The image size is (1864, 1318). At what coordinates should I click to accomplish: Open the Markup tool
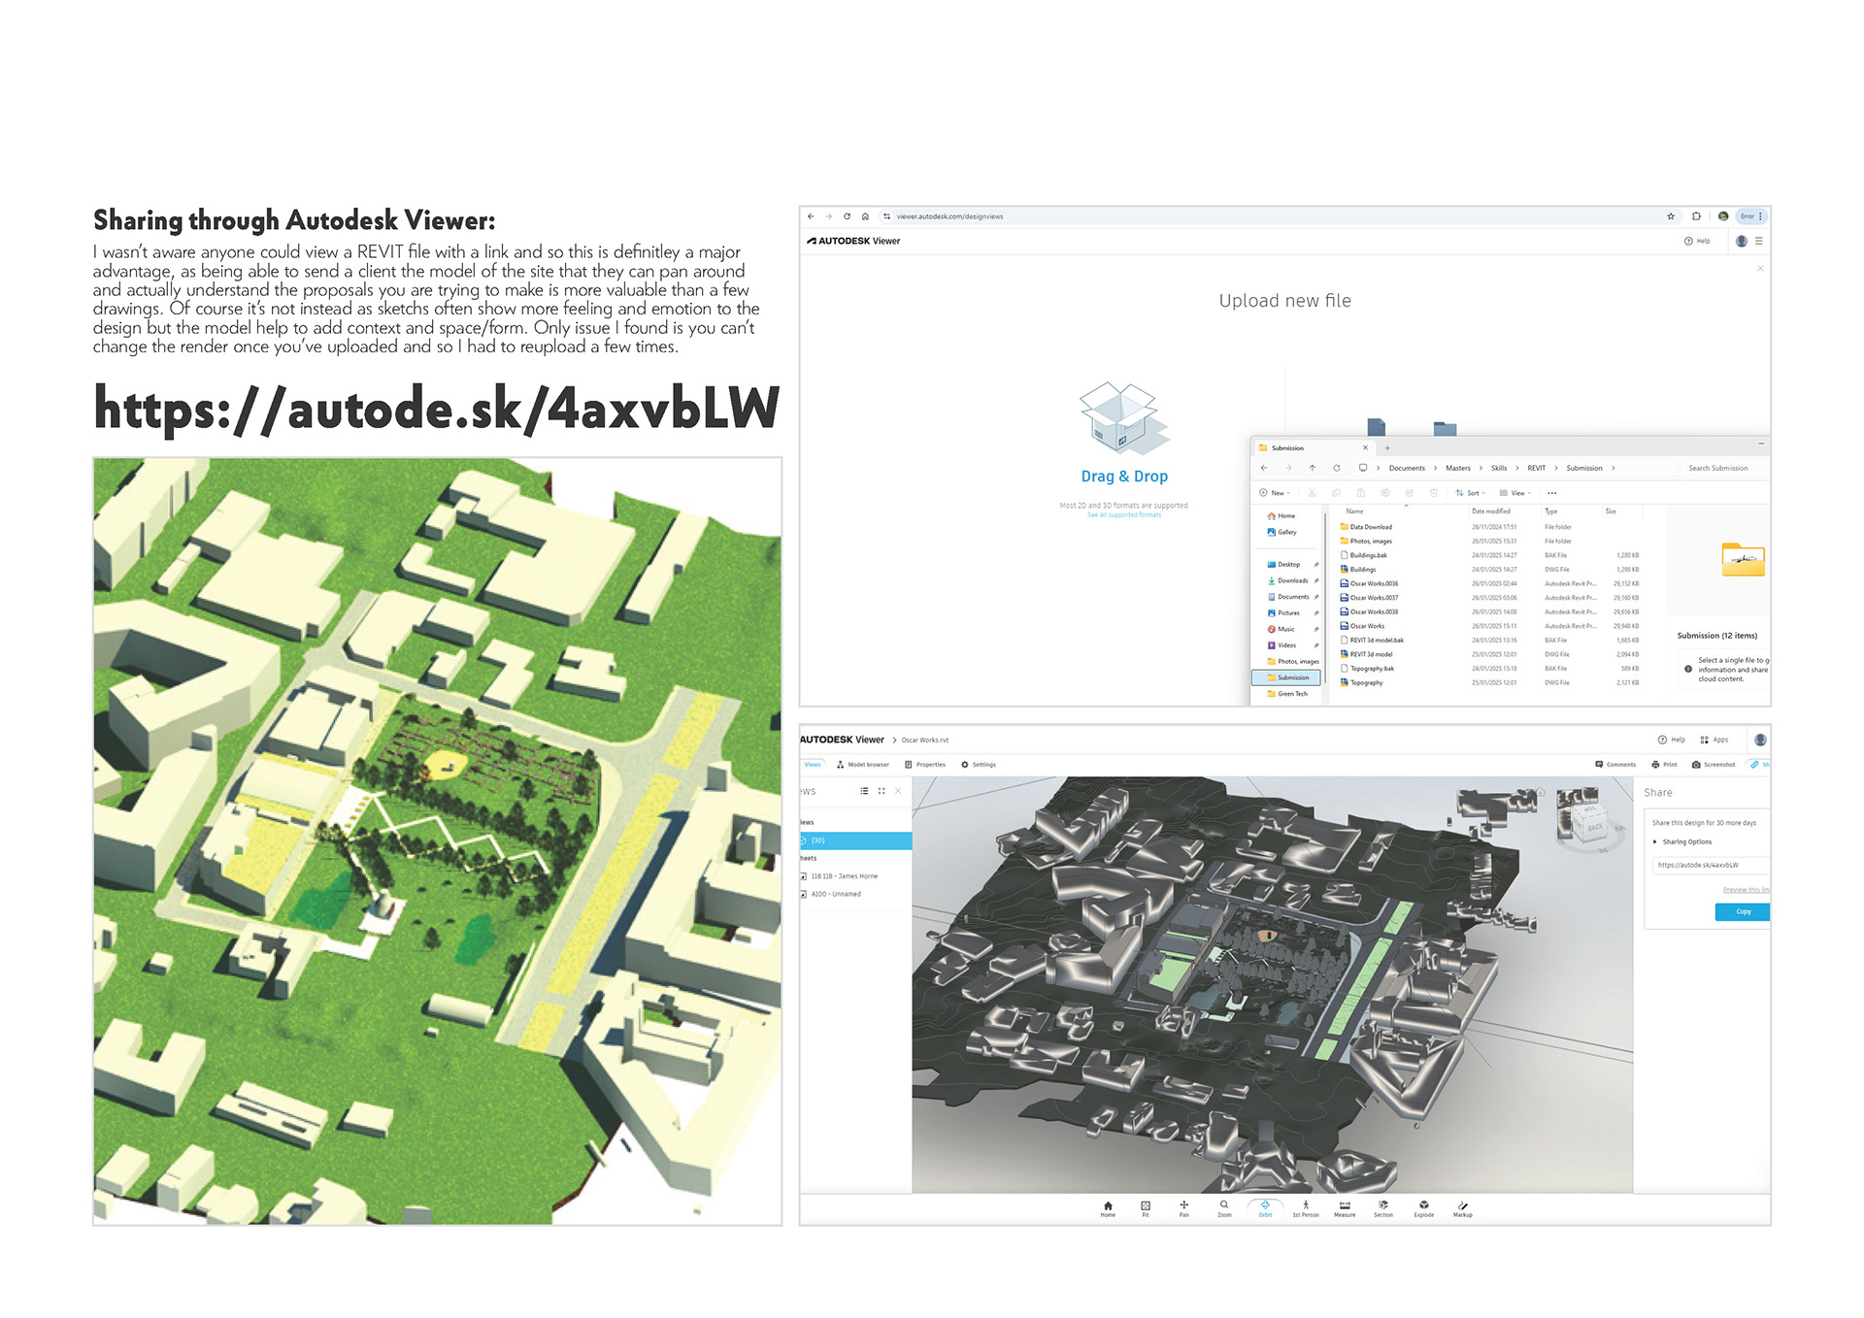click(x=1462, y=1207)
